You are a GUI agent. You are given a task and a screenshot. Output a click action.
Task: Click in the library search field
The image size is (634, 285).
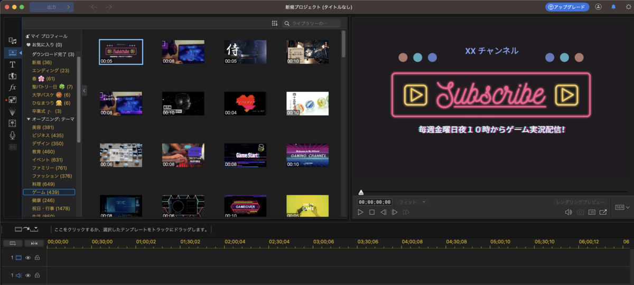tap(312, 23)
